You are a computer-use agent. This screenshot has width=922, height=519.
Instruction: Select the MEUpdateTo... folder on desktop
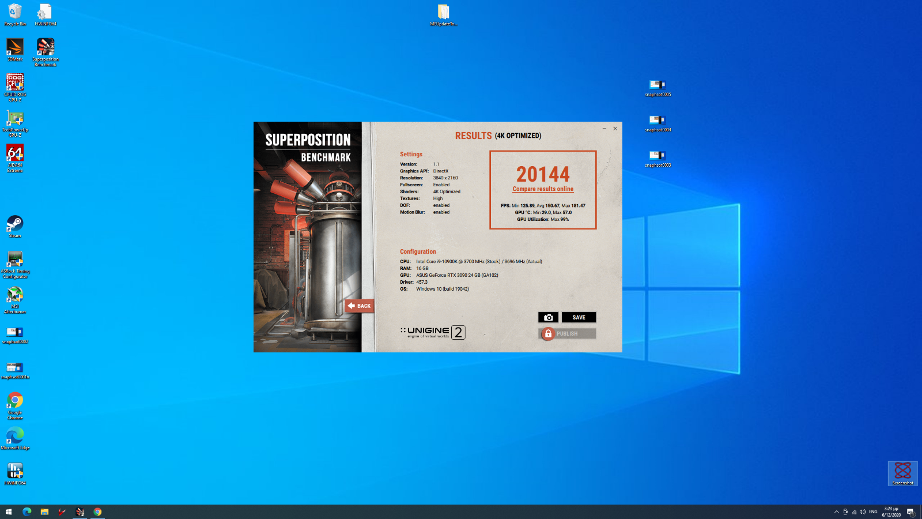443,15
